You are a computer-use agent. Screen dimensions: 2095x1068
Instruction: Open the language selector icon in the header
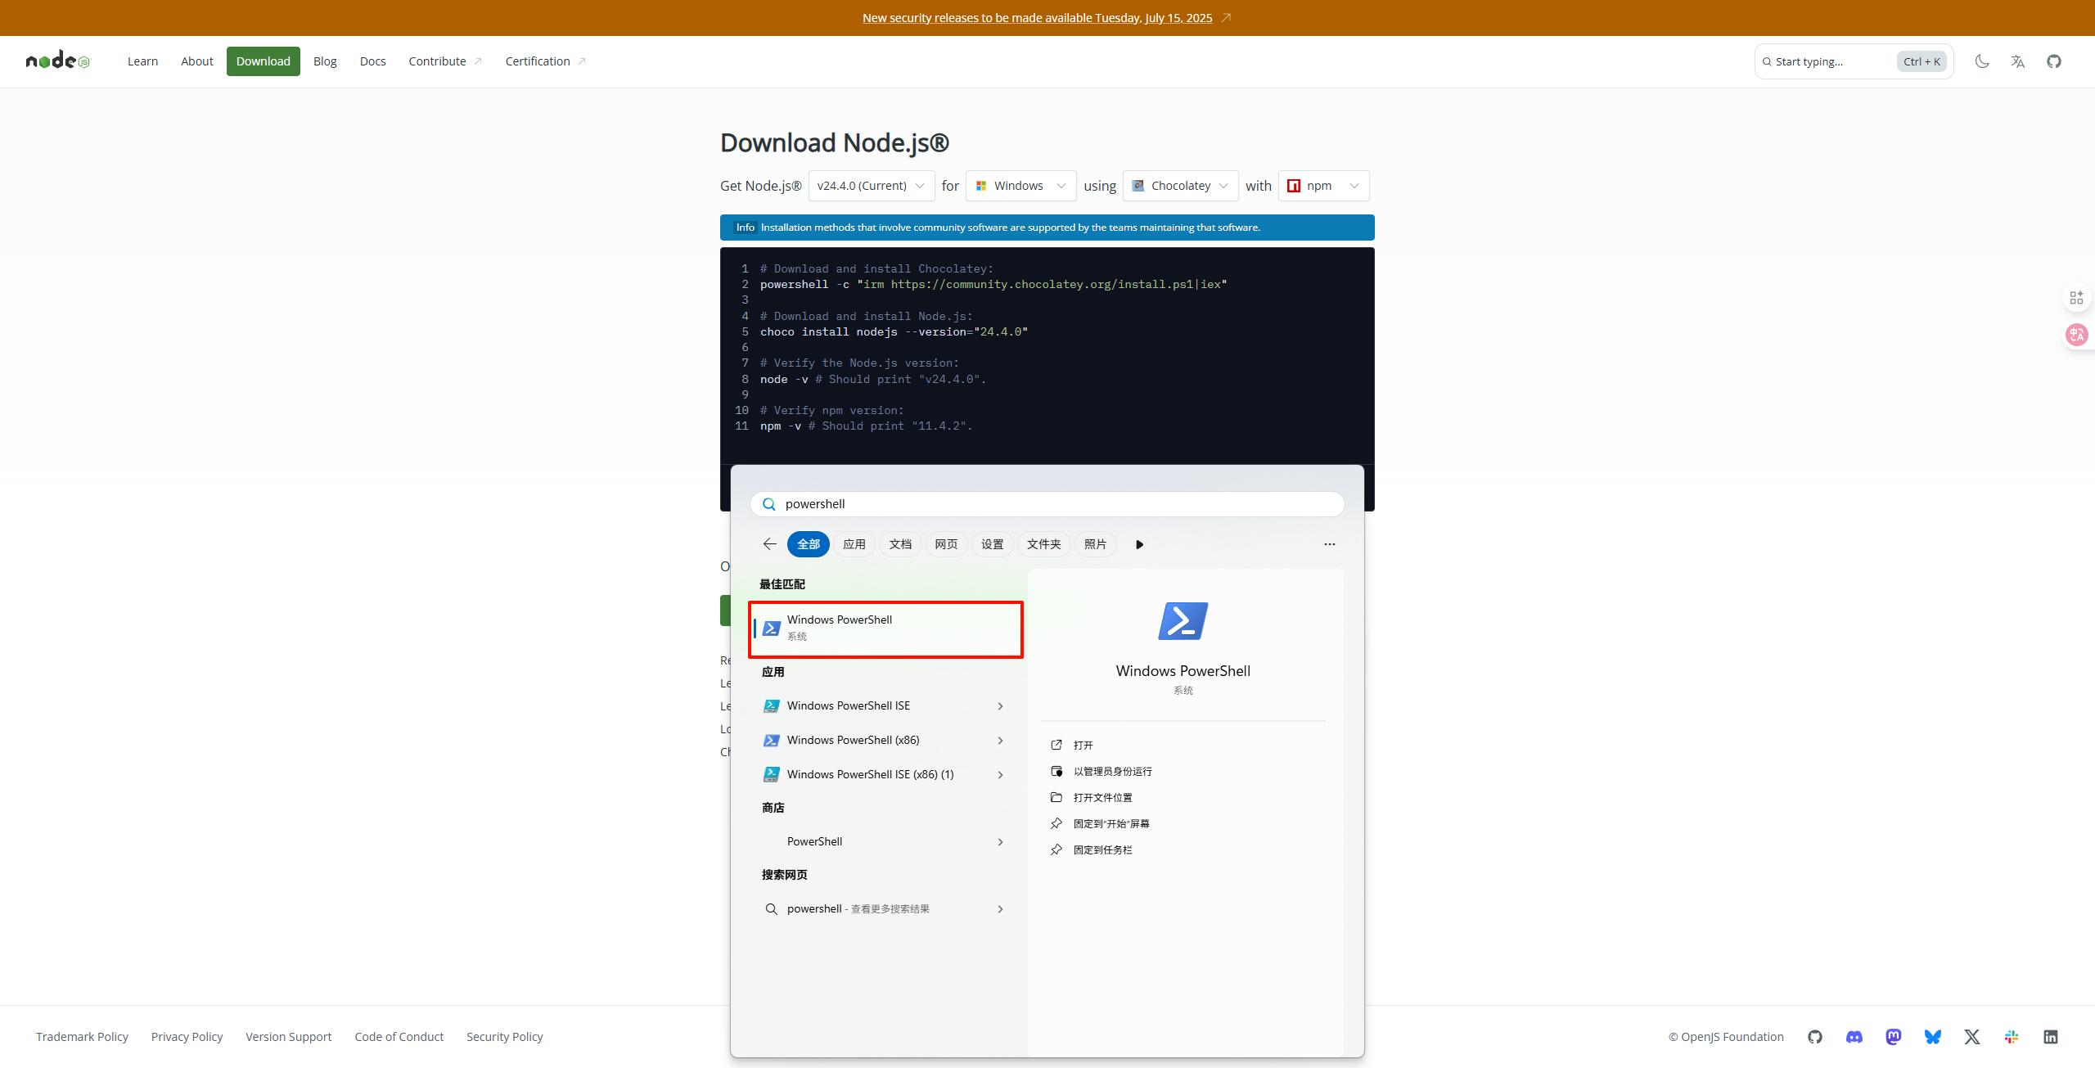pos(2018,61)
